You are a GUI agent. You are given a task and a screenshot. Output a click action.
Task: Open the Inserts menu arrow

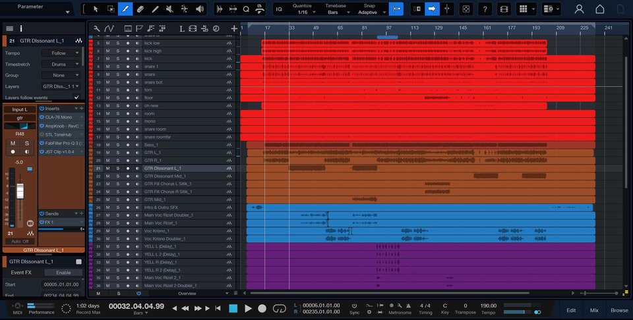tap(75, 109)
